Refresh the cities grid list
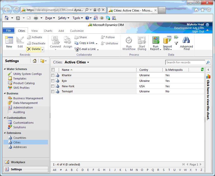 coord(202,70)
